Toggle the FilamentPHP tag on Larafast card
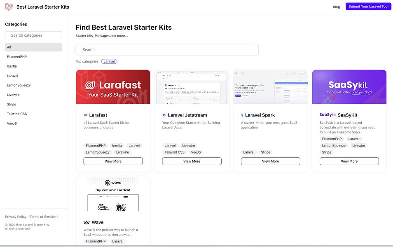 96,145
